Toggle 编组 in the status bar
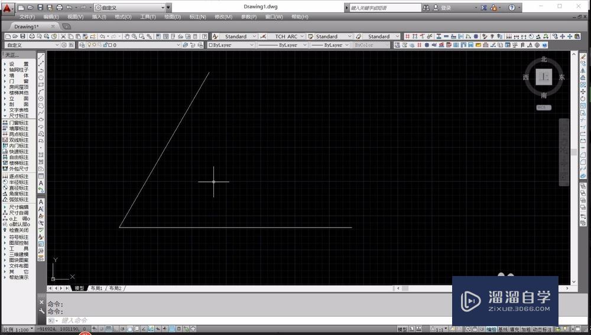Screen dimensions: 591x335 tap(491, 329)
